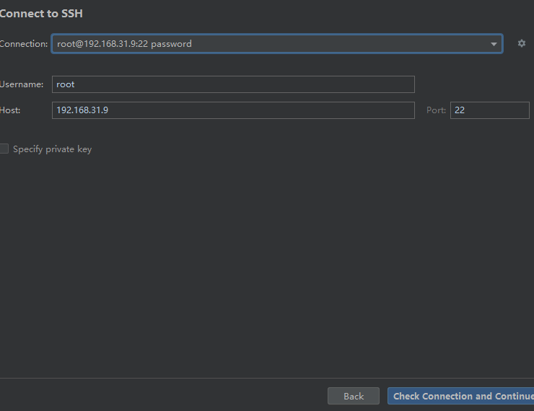Click Check Connection and Continue

click(462, 396)
